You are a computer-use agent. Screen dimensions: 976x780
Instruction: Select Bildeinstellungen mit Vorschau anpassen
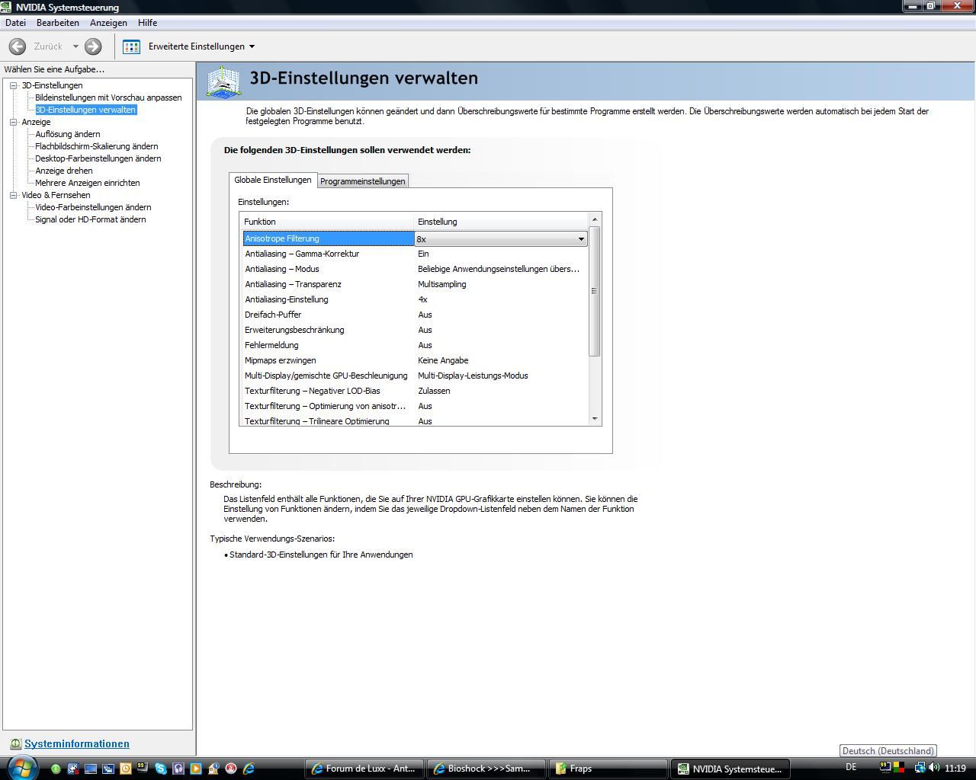click(108, 97)
